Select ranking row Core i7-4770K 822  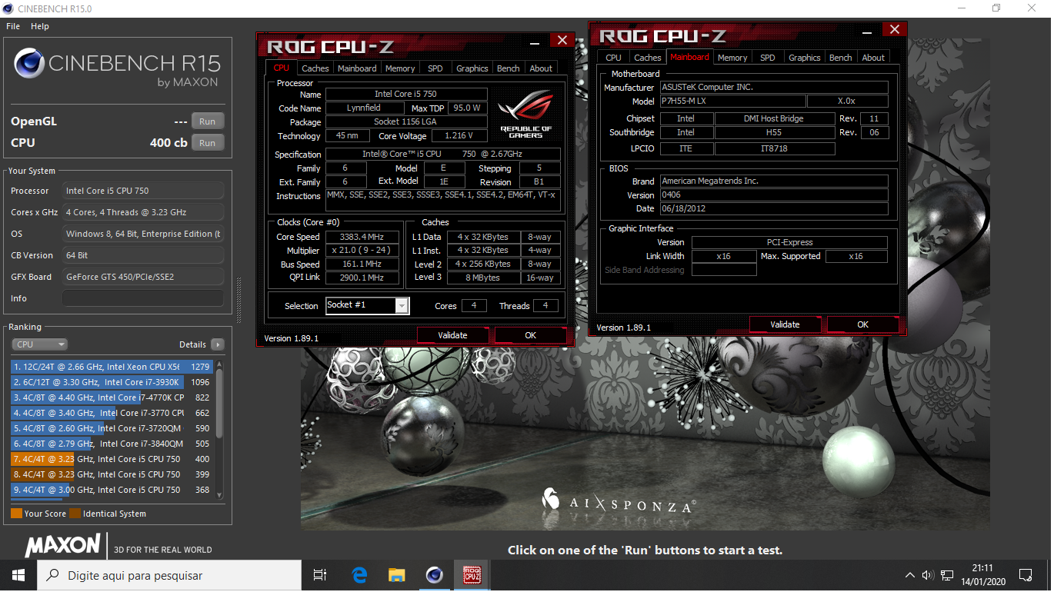click(x=112, y=397)
